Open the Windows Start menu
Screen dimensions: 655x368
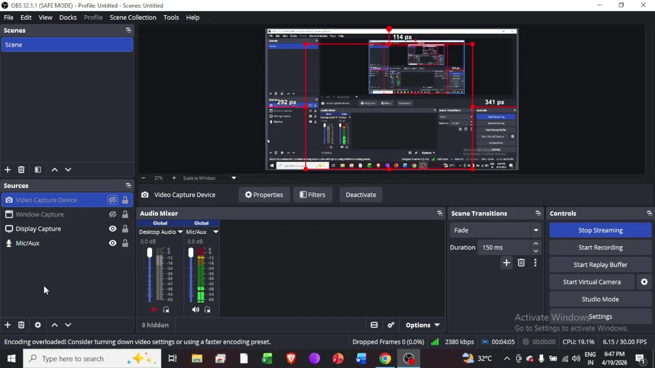point(11,358)
